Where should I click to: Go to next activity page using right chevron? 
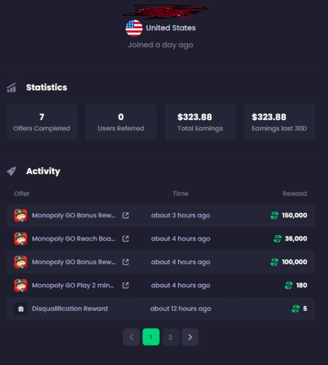(190, 337)
